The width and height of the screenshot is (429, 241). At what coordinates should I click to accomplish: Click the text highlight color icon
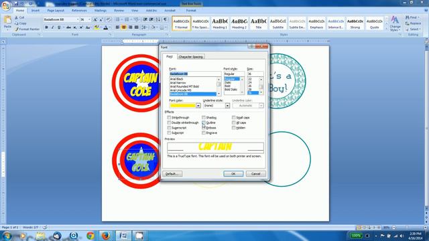[96, 27]
